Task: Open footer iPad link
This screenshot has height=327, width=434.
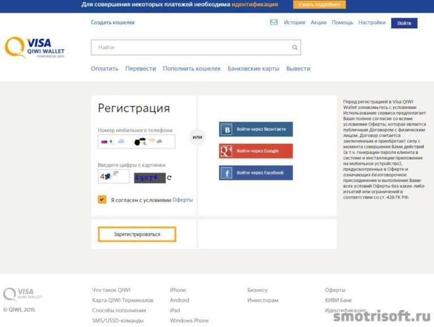Action: [x=175, y=311]
